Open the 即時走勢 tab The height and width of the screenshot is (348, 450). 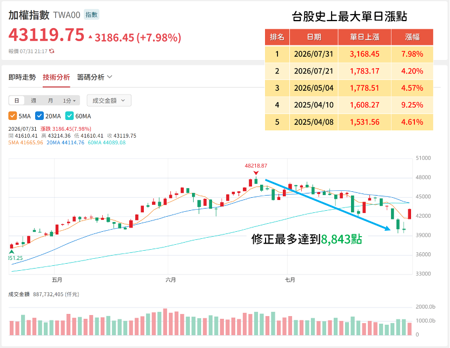tap(22, 77)
